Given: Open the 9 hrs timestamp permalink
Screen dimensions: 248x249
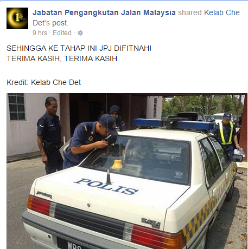Looking at the screenshot, I should tap(40, 33).
